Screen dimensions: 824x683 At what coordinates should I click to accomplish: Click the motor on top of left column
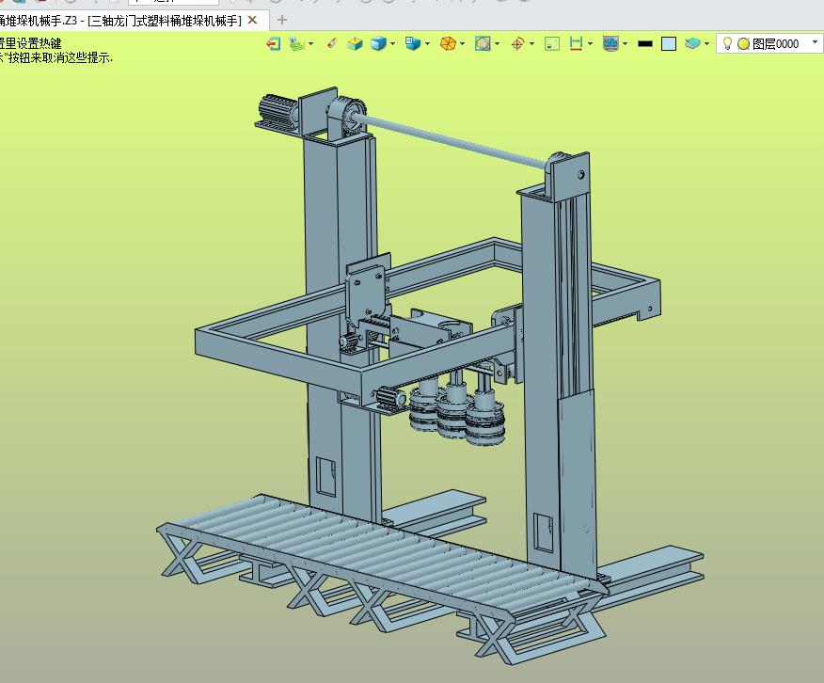pos(277,110)
